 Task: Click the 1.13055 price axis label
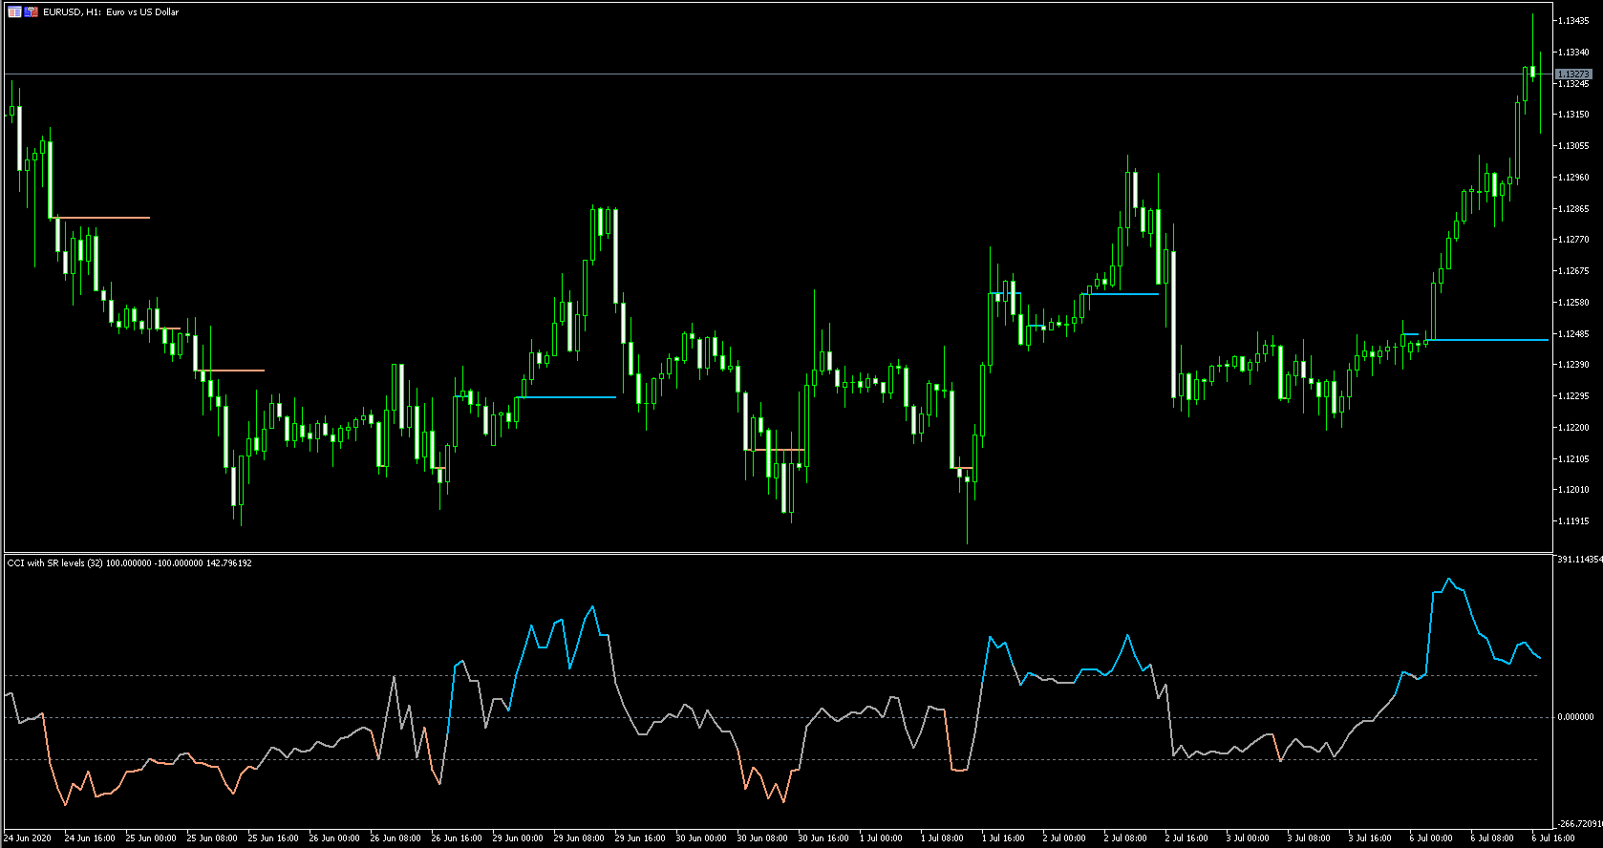pyautogui.click(x=1573, y=146)
